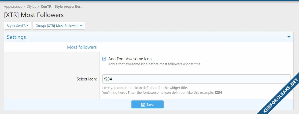Screen dimensions: 299x114
Task: Click the caret arrow on Style: XenTR
Action: 27,26
